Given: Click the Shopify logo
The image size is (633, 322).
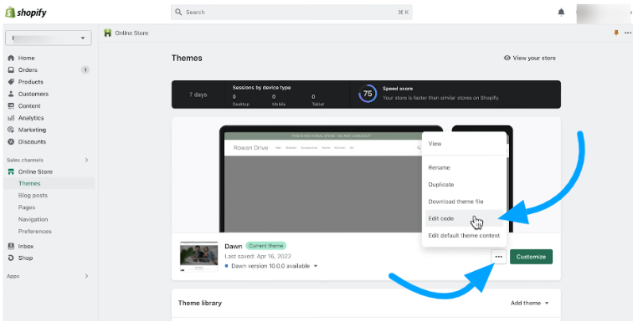Looking at the screenshot, I should pyautogui.click(x=26, y=13).
